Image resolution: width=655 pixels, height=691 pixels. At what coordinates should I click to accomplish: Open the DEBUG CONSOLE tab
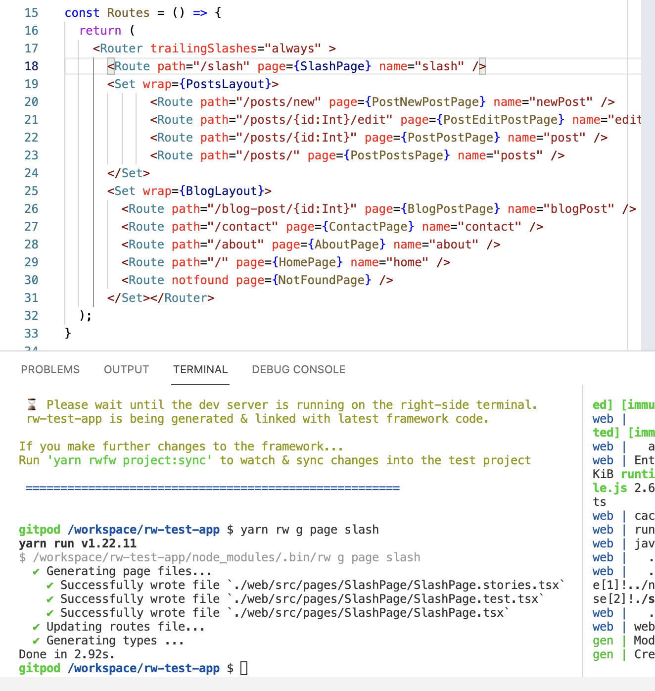[x=298, y=369]
